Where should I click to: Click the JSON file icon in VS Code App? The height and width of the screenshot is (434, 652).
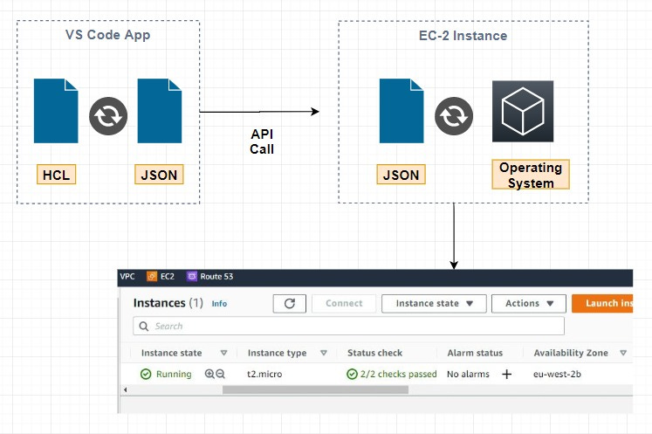tap(160, 111)
